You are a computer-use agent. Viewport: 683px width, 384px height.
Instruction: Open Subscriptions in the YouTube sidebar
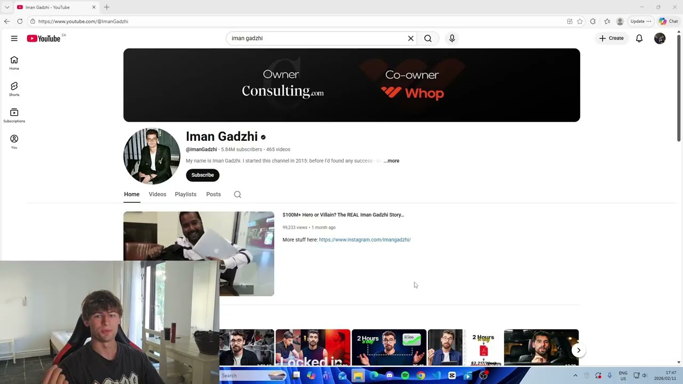[x=14, y=115]
